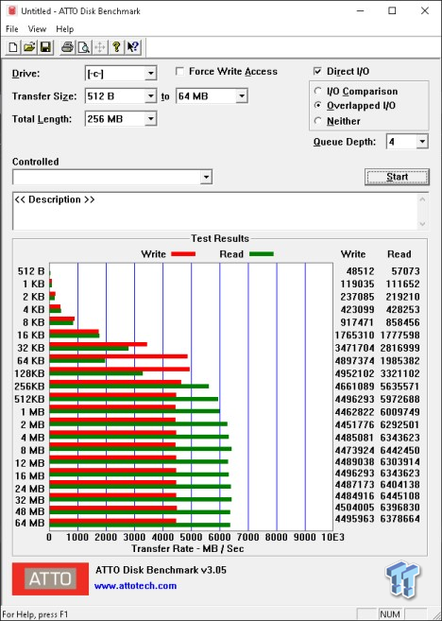The width and height of the screenshot is (442, 621).
Task: Visit the www.attotech.com link
Action: click(135, 586)
